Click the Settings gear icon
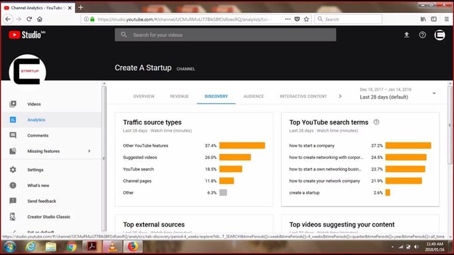 pos(13,169)
